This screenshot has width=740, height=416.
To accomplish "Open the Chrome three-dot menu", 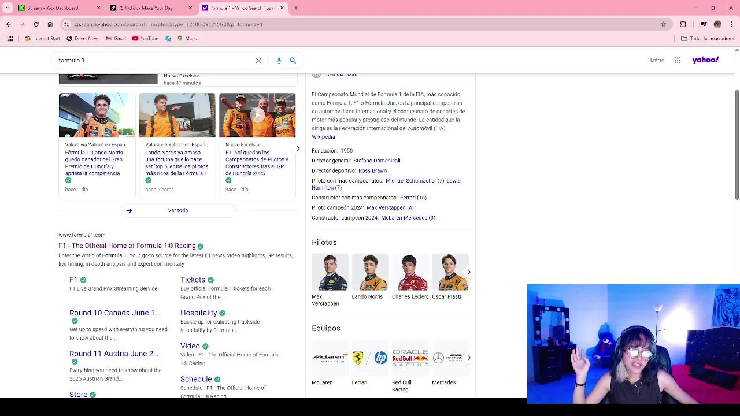I will [x=731, y=24].
